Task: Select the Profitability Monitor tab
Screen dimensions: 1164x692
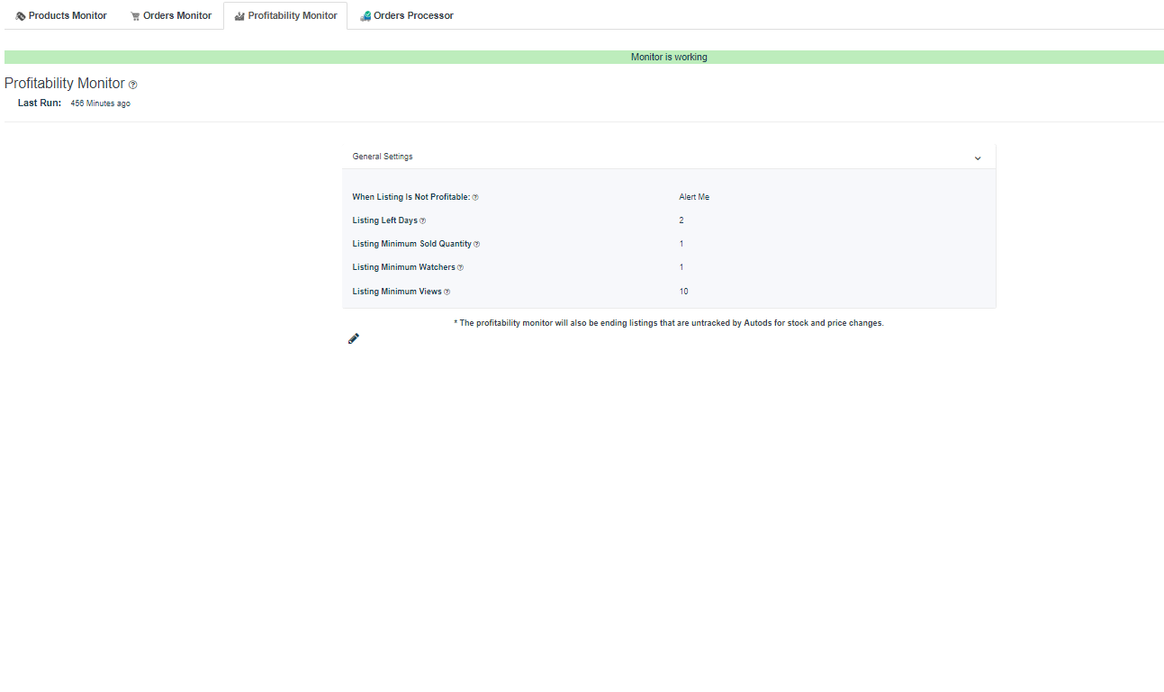Action: pyautogui.click(x=285, y=15)
